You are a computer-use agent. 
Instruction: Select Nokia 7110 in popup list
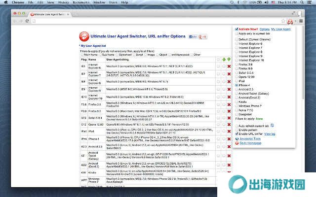coord(237,110)
